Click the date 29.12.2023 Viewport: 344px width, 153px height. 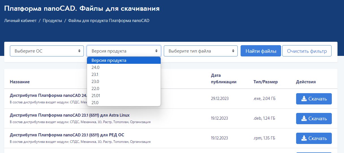[220, 99]
